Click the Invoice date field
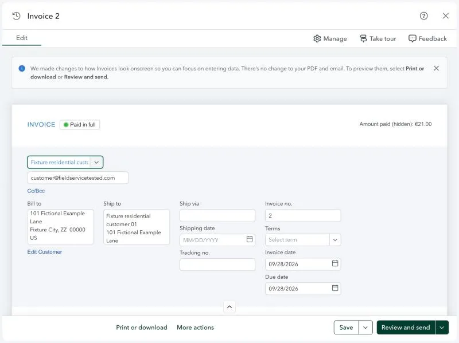 click(303, 264)
